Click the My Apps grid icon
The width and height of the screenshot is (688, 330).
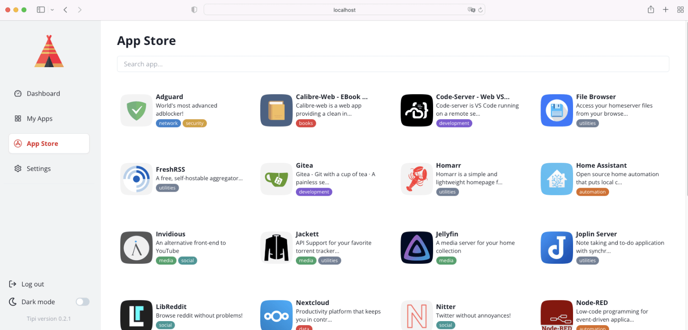click(x=18, y=118)
